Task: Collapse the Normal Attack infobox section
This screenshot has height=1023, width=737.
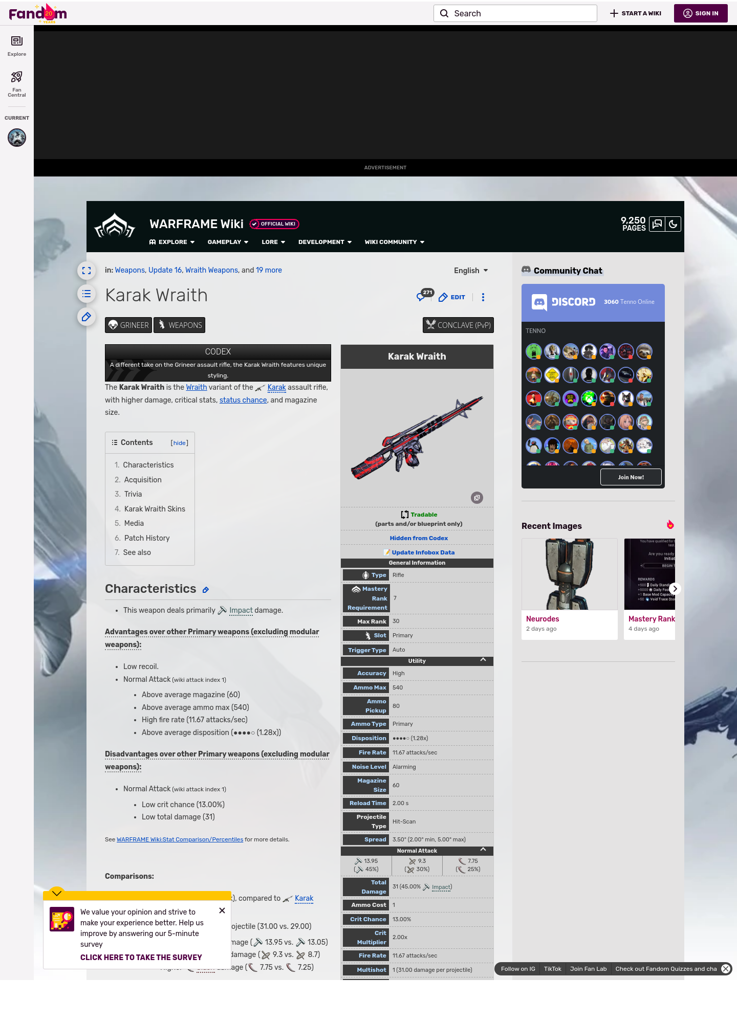Action: (x=483, y=850)
